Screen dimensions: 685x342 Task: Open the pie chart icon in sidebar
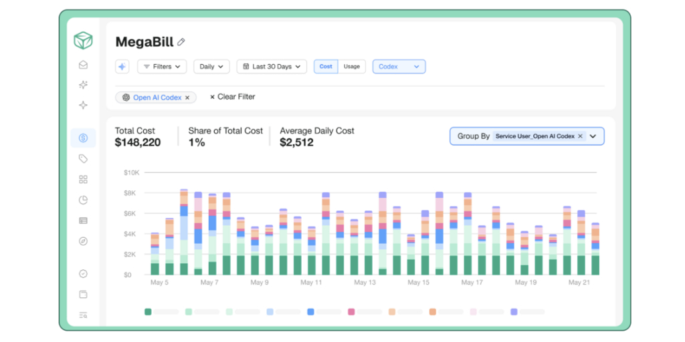[x=83, y=200]
